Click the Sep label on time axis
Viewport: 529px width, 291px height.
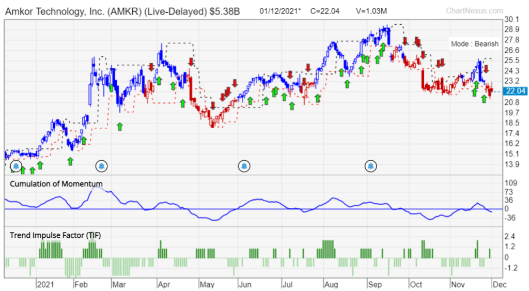coord(375,284)
